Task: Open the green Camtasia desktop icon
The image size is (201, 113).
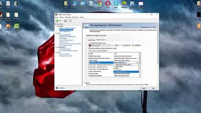Action: [x=16, y=26]
